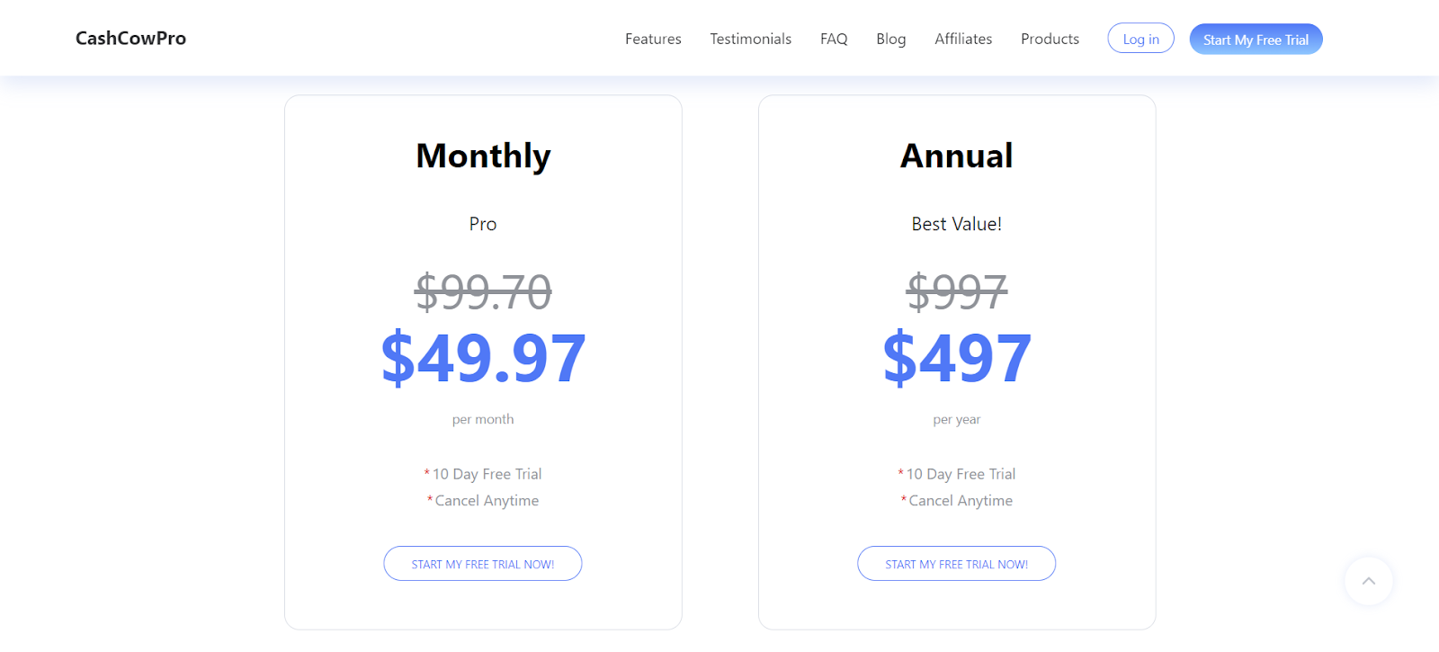
Task: Click the Pro label under Monthly
Action: (x=483, y=224)
